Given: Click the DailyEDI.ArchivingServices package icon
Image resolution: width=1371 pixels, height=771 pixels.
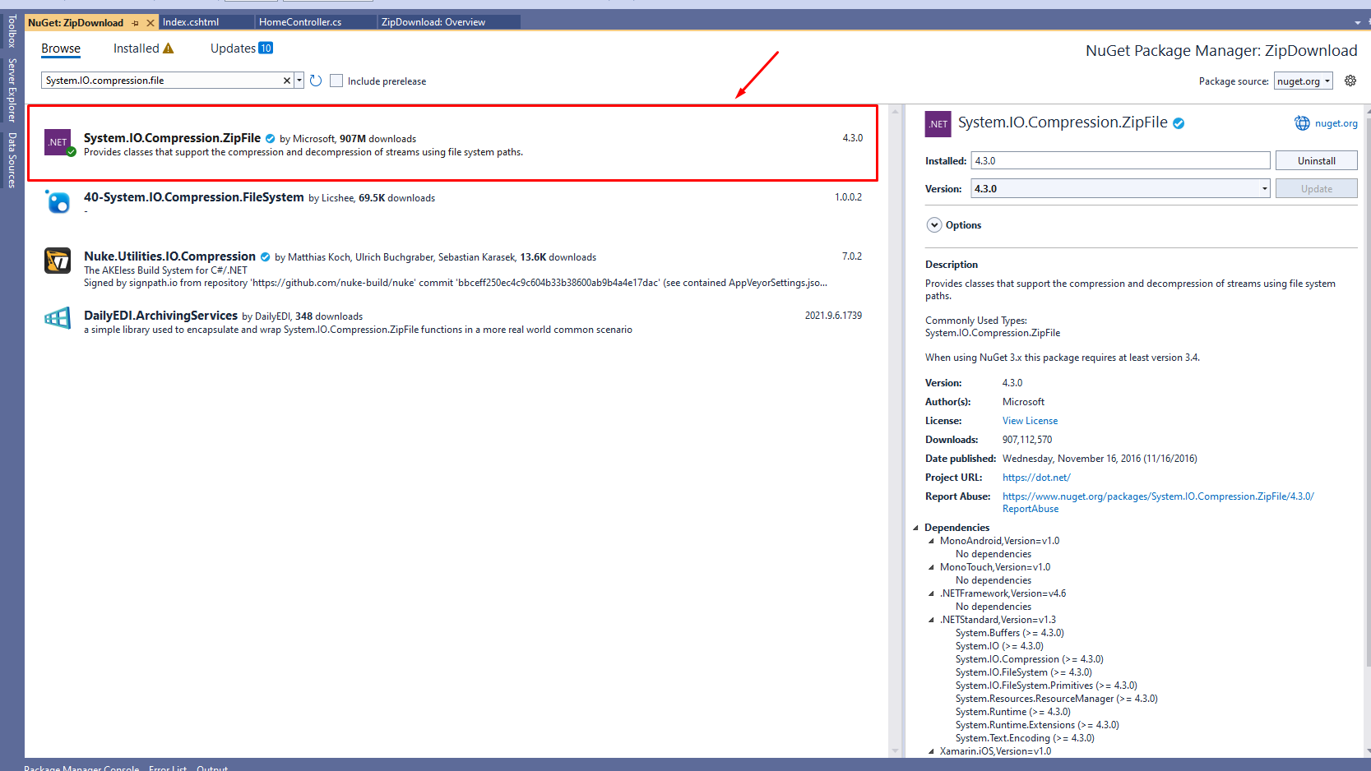Looking at the screenshot, I should click(58, 318).
